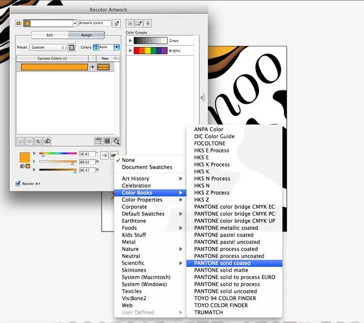Select PANTONE solid coated from menu

(x=234, y=263)
